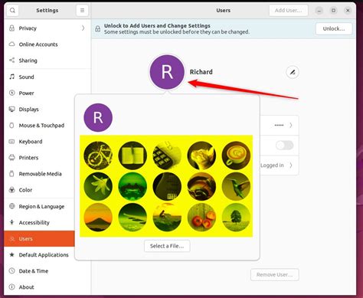Expand the password row chevron
The image size is (363, 298).
click(x=291, y=125)
